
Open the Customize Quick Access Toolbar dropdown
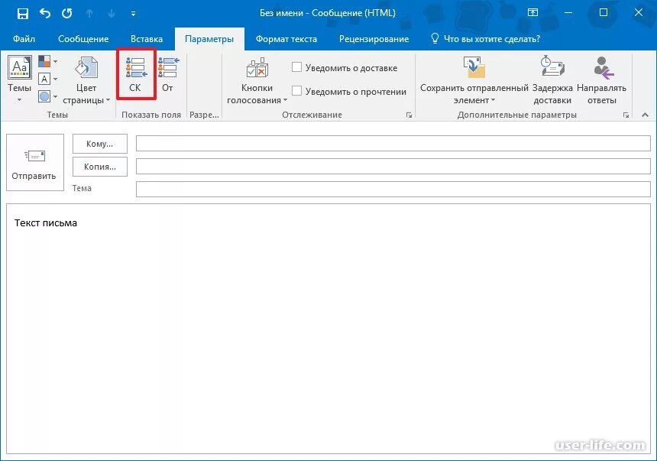click(x=133, y=14)
